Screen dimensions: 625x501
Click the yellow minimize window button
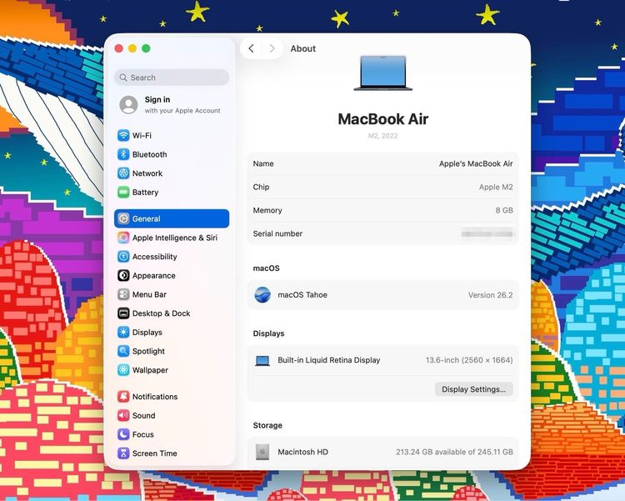132,48
